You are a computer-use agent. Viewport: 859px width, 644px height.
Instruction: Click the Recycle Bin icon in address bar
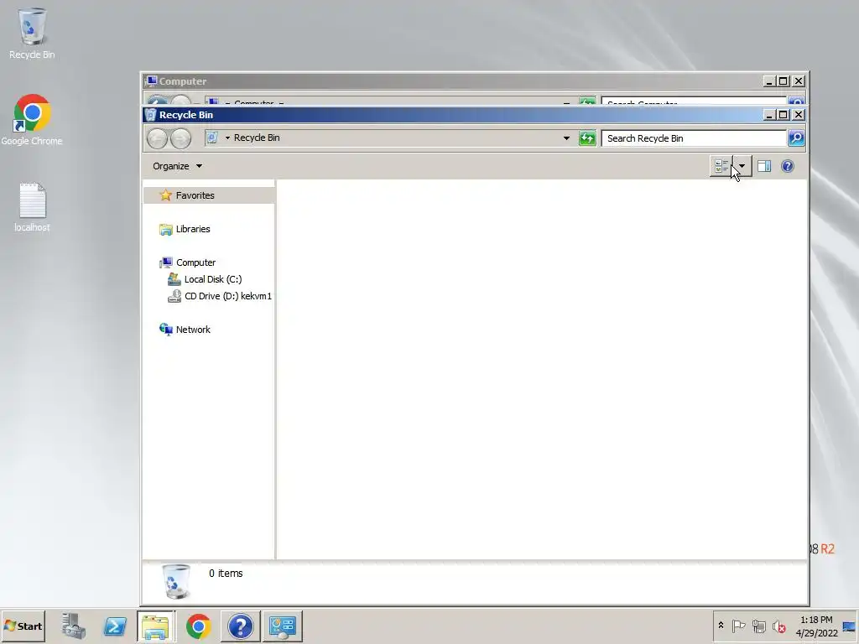coord(212,138)
